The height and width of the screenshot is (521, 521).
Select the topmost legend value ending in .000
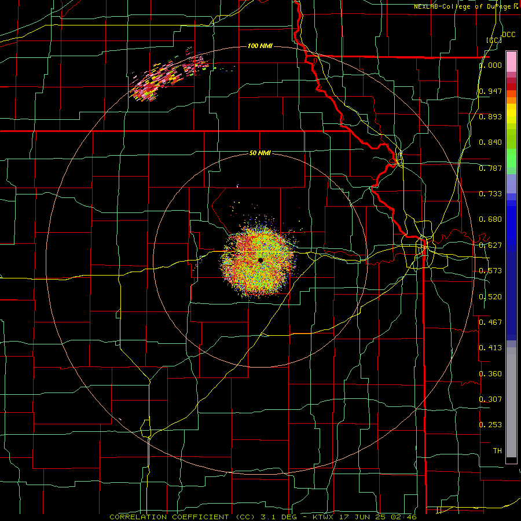(490, 65)
